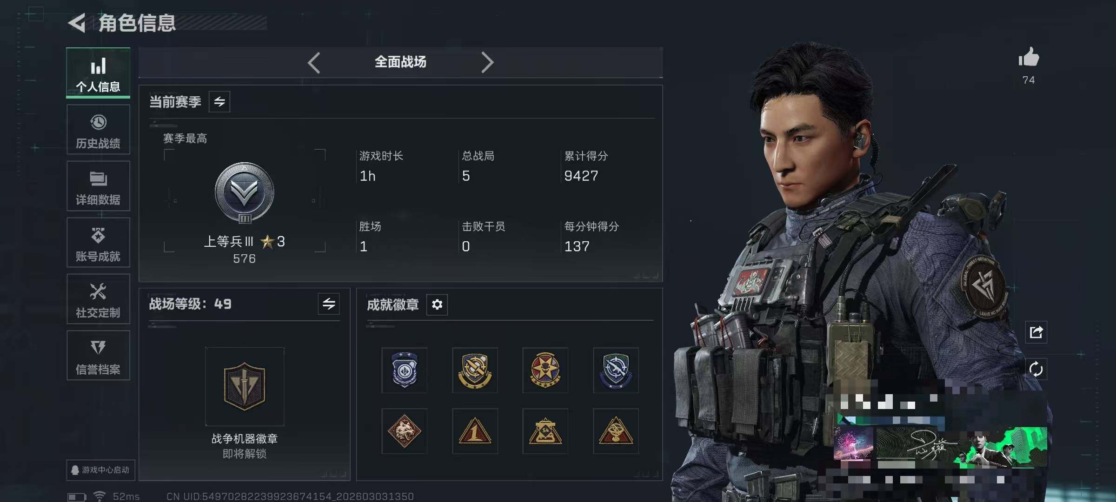
Task: Switch to next mode with right chevron
Action: coord(487,62)
